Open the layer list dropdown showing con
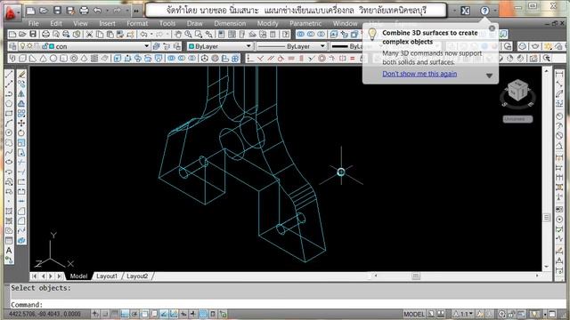Screen dimensions: 570x320 pyautogui.click(x=146, y=46)
